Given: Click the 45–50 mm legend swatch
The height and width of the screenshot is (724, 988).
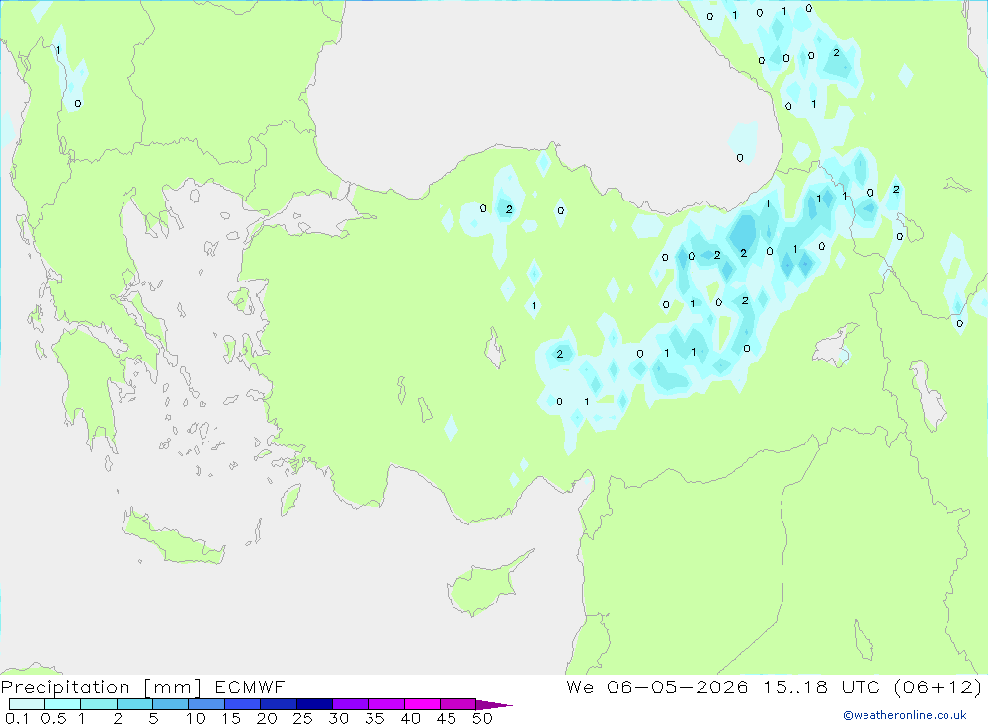Looking at the screenshot, I should point(457,704).
